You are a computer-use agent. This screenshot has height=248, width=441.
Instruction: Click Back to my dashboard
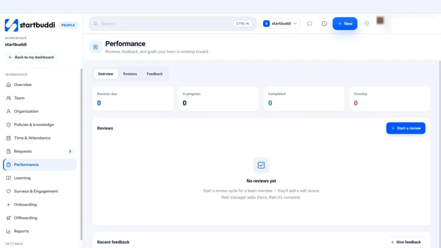coord(31,57)
